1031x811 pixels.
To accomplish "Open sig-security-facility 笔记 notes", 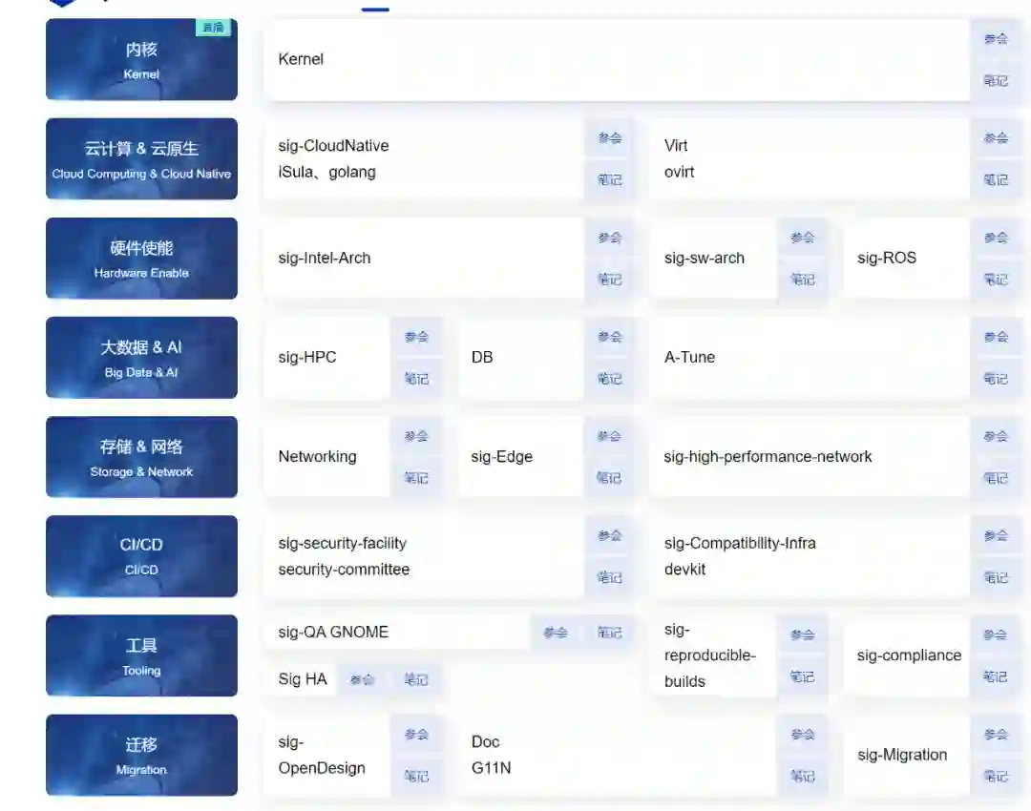I will click(609, 577).
